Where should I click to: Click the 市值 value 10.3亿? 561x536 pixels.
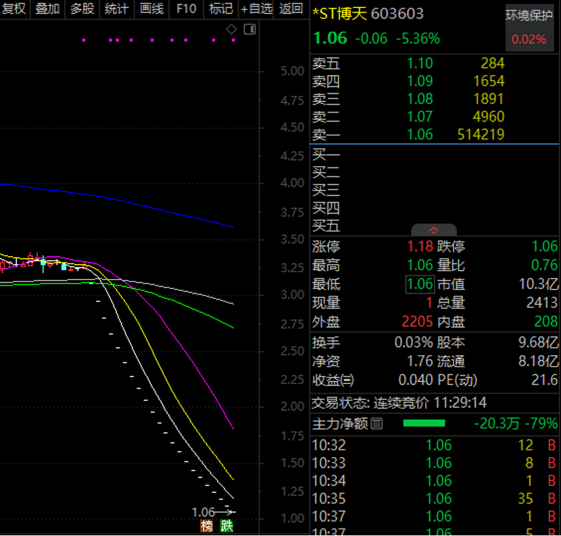click(539, 284)
